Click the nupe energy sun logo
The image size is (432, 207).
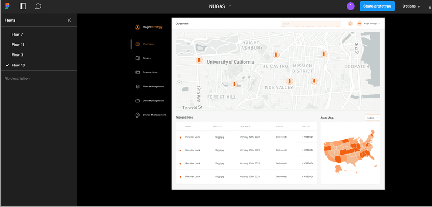pyautogui.click(x=137, y=27)
